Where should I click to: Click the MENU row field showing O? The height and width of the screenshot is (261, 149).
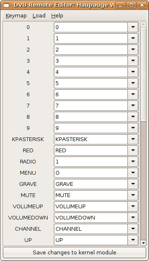point(91,173)
